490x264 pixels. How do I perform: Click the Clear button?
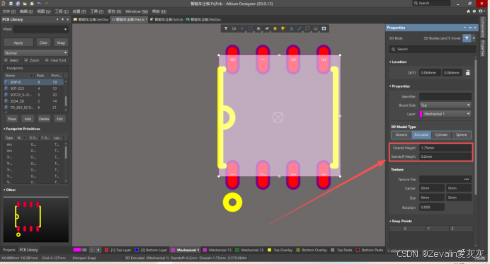(43, 42)
